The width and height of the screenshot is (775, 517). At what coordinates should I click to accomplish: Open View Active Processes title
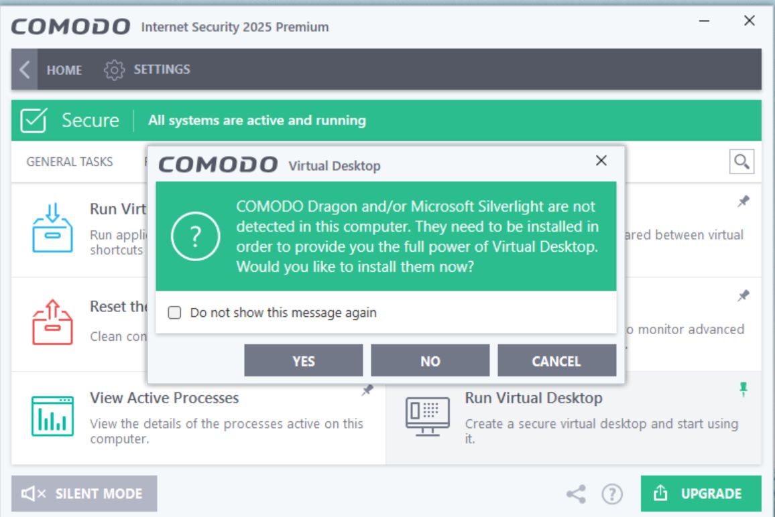[x=164, y=398]
